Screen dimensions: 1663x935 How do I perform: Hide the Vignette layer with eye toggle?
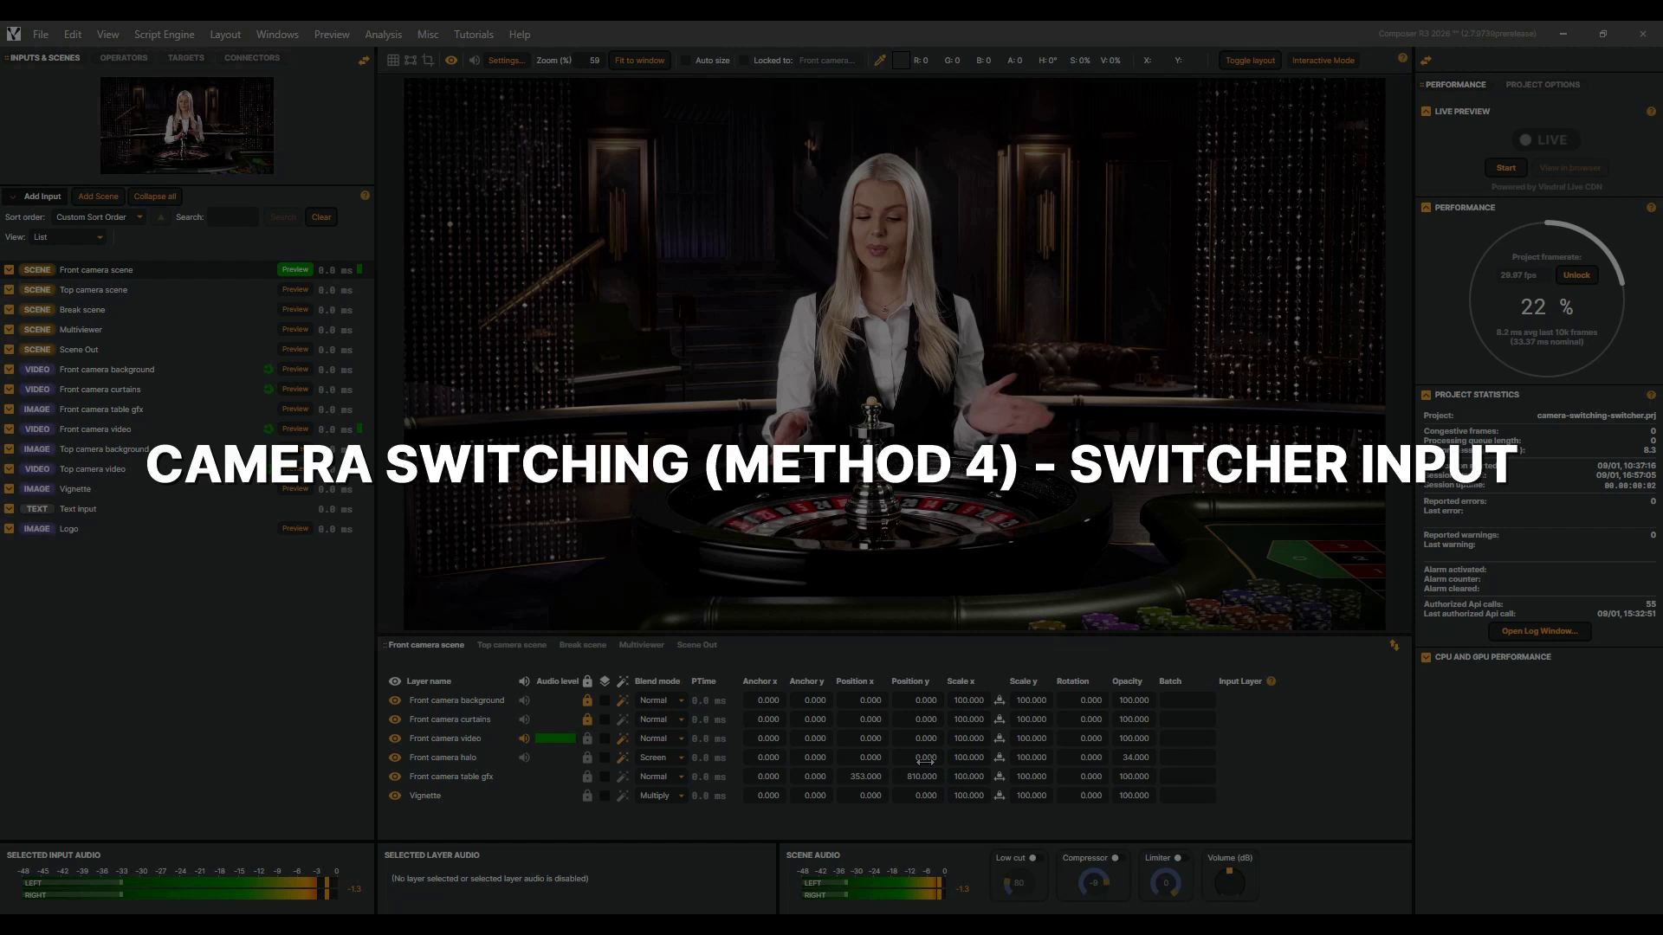[x=395, y=796]
